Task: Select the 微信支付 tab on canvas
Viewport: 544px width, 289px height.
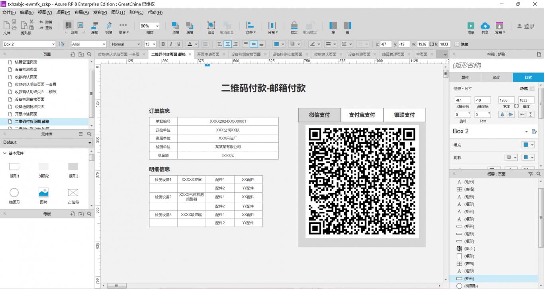Action: point(319,115)
